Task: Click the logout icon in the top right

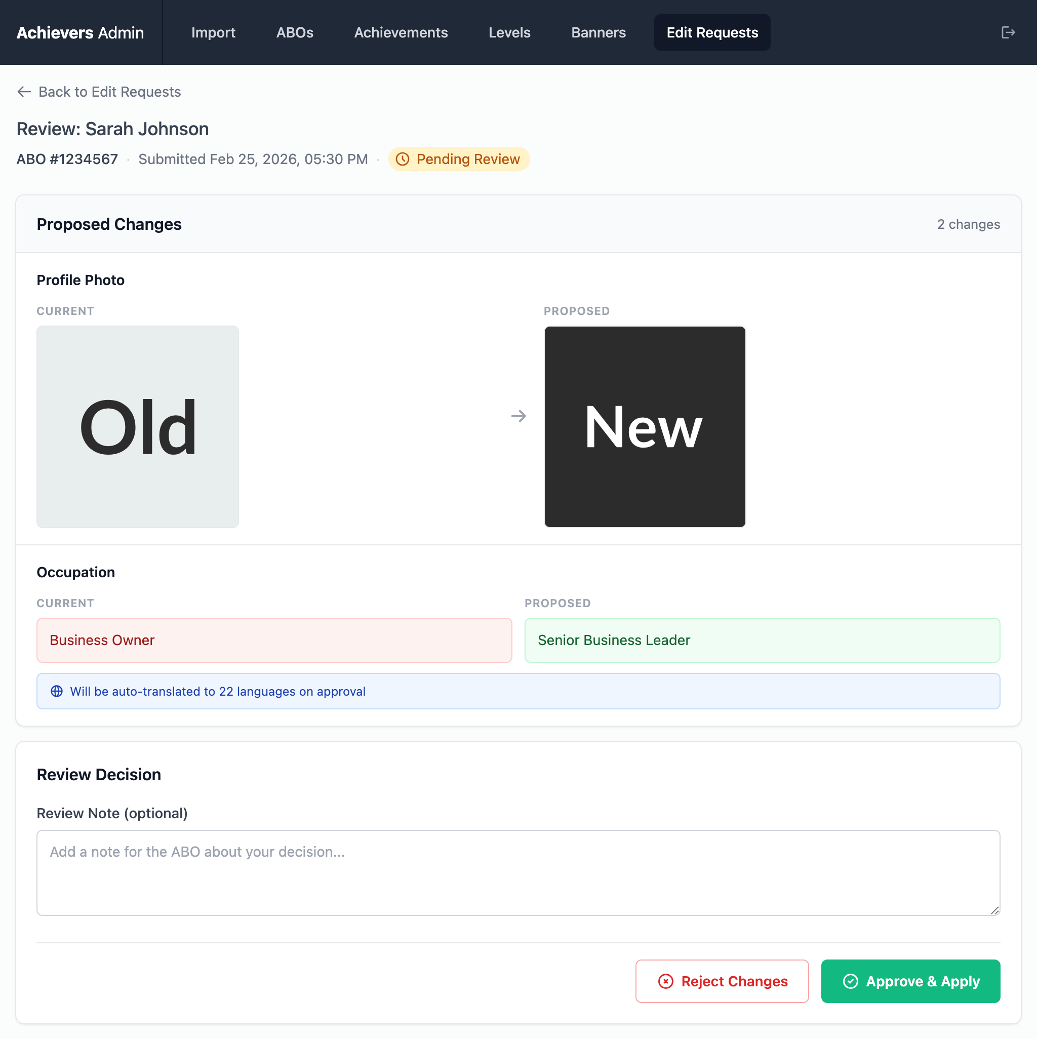Action: tap(1008, 32)
